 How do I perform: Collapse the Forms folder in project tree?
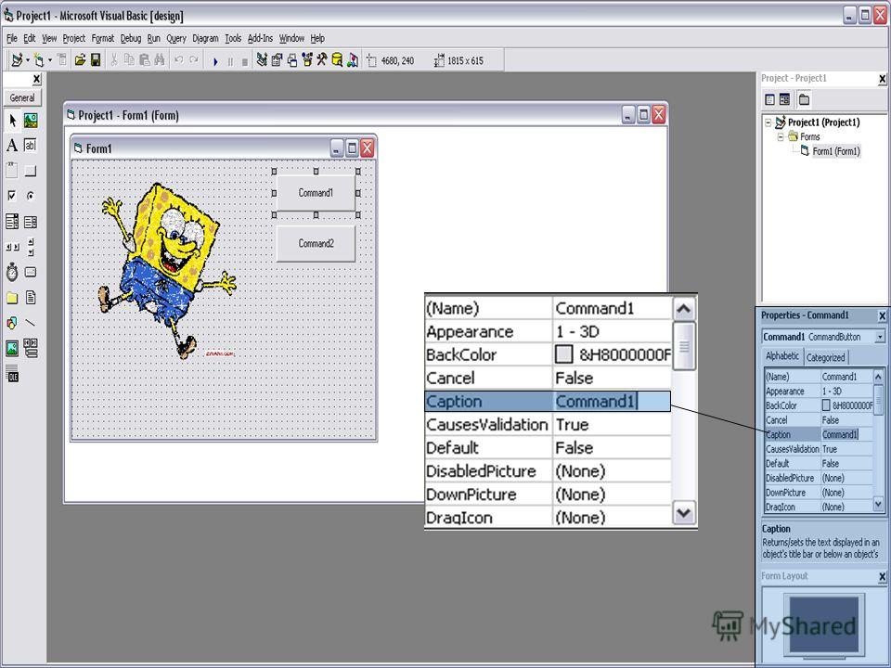tap(781, 137)
